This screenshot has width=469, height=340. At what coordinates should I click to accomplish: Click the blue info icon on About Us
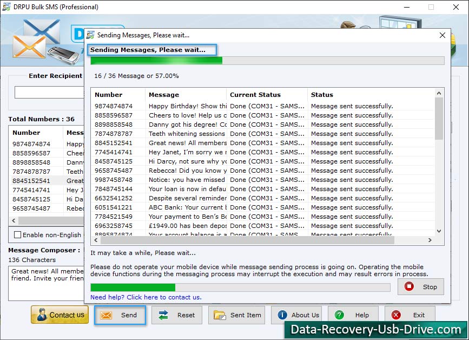click(x=282, y=315)
